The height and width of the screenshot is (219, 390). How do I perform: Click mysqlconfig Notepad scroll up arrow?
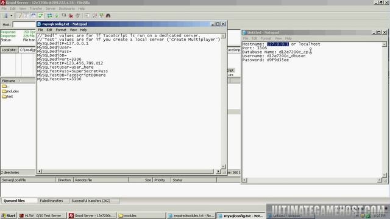(x=223, y=36)
